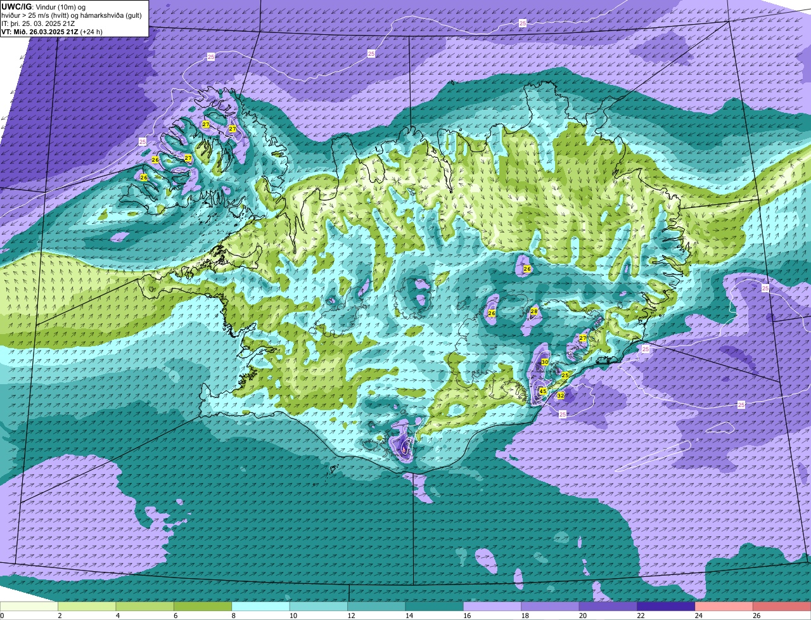This screenshot has width=811, height=620.
Task: Click the yellow 30 gust label
Action: coord(545,362)
